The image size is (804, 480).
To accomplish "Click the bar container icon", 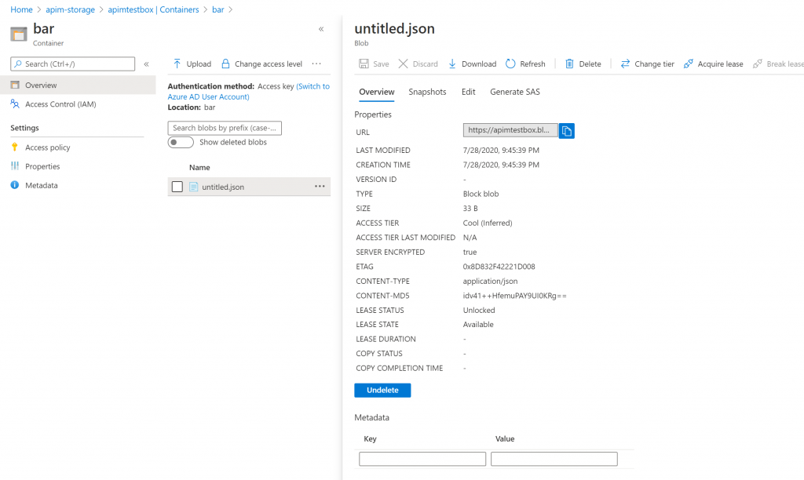I will pos(19,34).
